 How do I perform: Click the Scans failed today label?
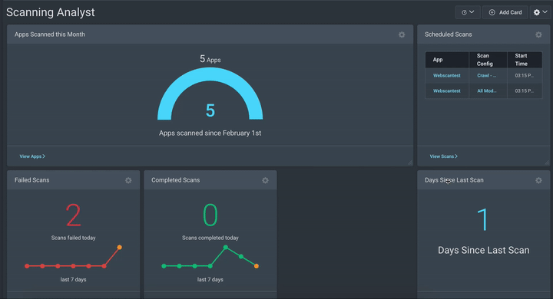(74, 238)
